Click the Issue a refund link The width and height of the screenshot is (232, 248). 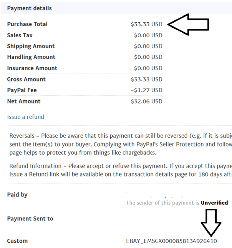pos(25,117)
